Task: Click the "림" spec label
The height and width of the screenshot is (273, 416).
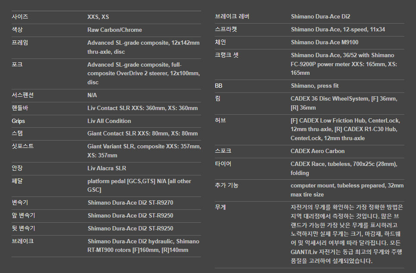Action: coord(217,98)
